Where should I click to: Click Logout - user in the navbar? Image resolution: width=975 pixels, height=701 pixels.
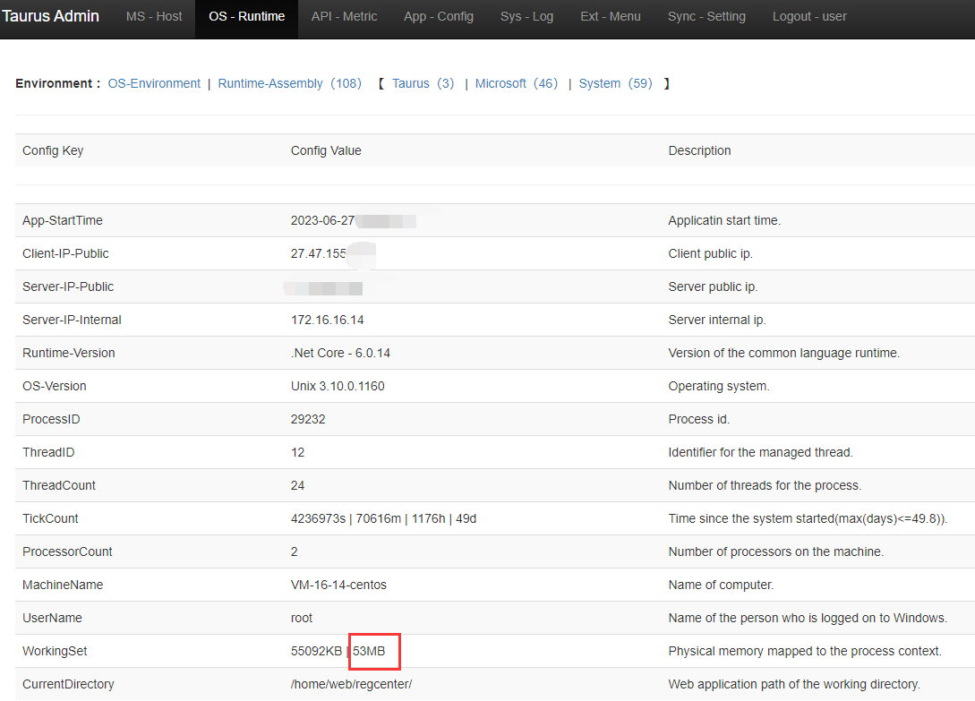click(x=808, y=16)
